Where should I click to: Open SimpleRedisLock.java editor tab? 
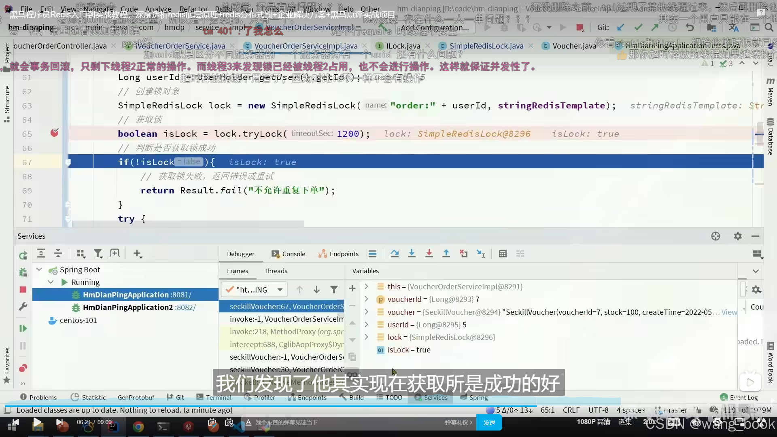[x=486, y=46]
